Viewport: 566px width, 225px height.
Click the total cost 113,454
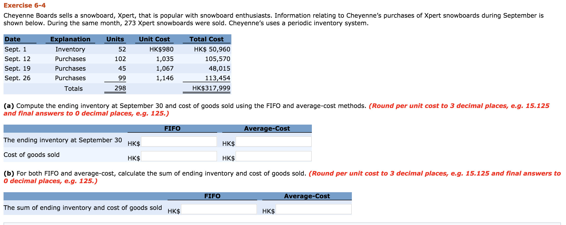218,78
